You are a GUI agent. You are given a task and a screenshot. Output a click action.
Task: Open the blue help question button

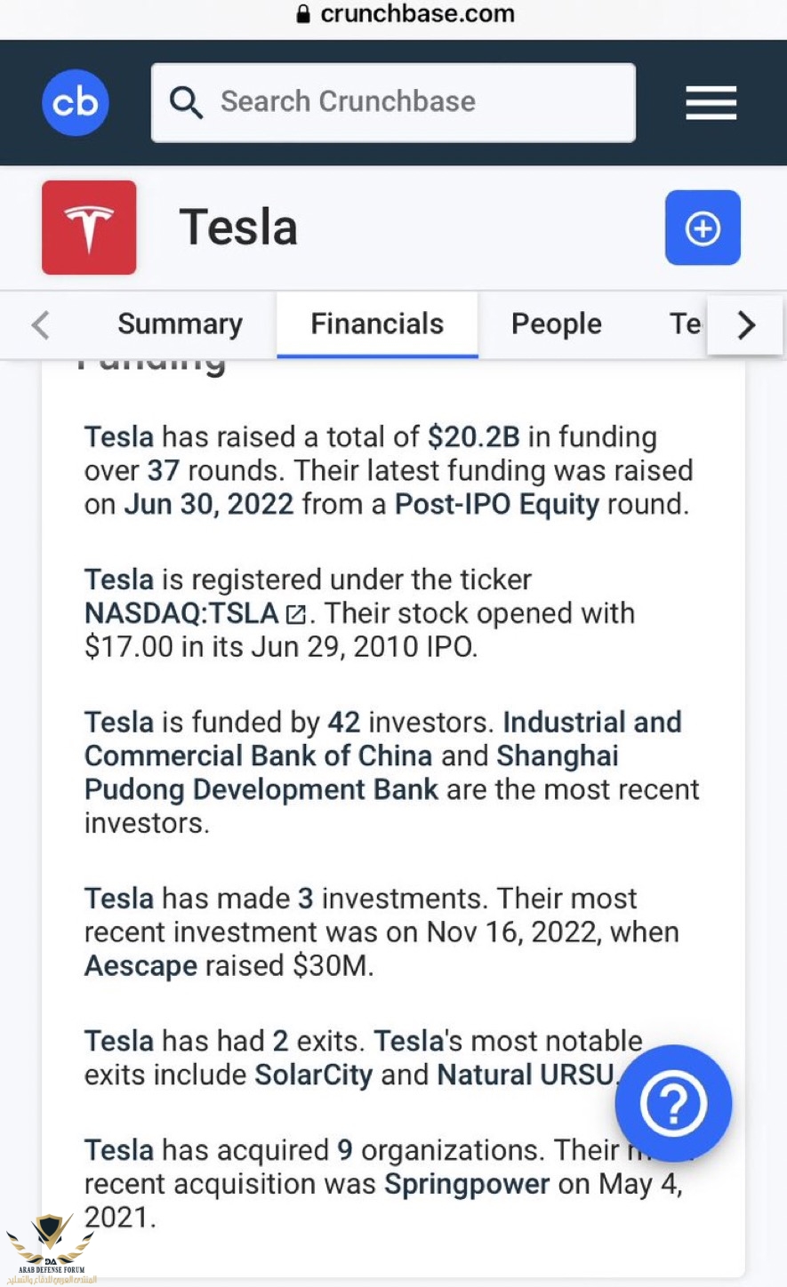(673, 1103)
